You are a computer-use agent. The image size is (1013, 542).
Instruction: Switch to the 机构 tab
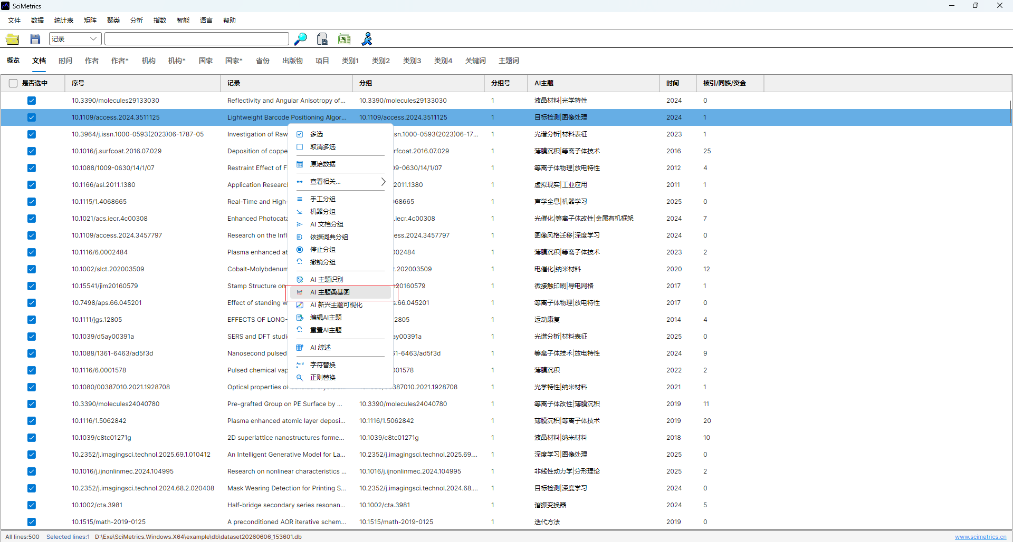click(149, 61)
